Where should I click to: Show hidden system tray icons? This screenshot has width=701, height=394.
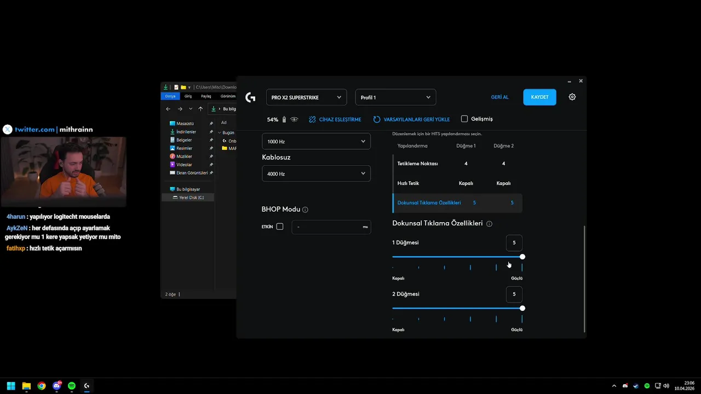coord(614,386)
